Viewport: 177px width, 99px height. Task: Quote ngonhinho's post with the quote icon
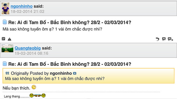click(x=164, y=39)
